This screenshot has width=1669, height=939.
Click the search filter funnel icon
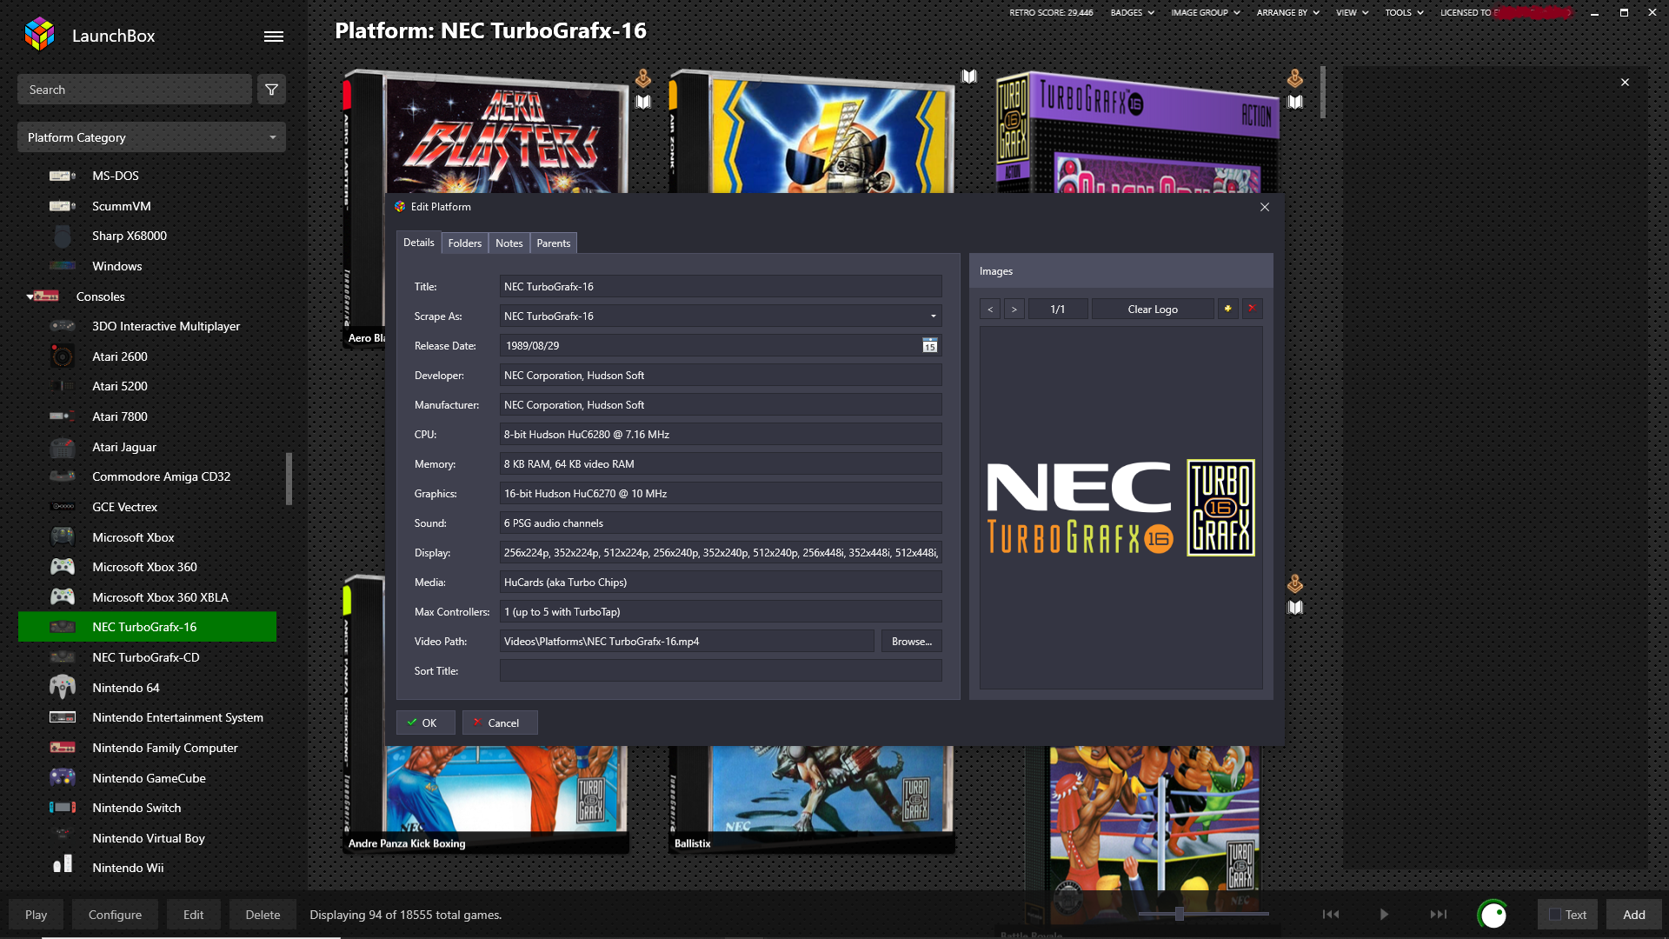[x=271, y=90]
